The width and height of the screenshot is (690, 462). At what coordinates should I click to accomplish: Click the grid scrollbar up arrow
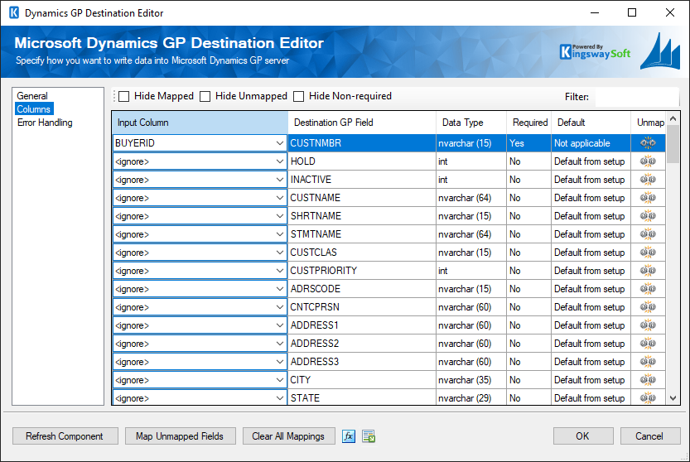[x=673, y=118]
